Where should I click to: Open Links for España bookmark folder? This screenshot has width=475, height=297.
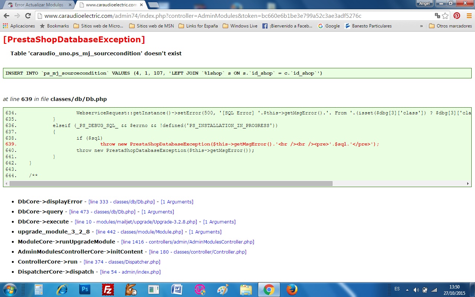[x=198, y=26]
